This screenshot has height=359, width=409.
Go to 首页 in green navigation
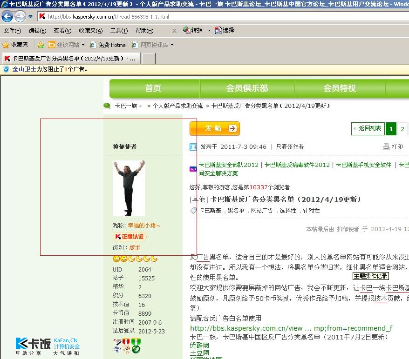(x=153, y=88)
